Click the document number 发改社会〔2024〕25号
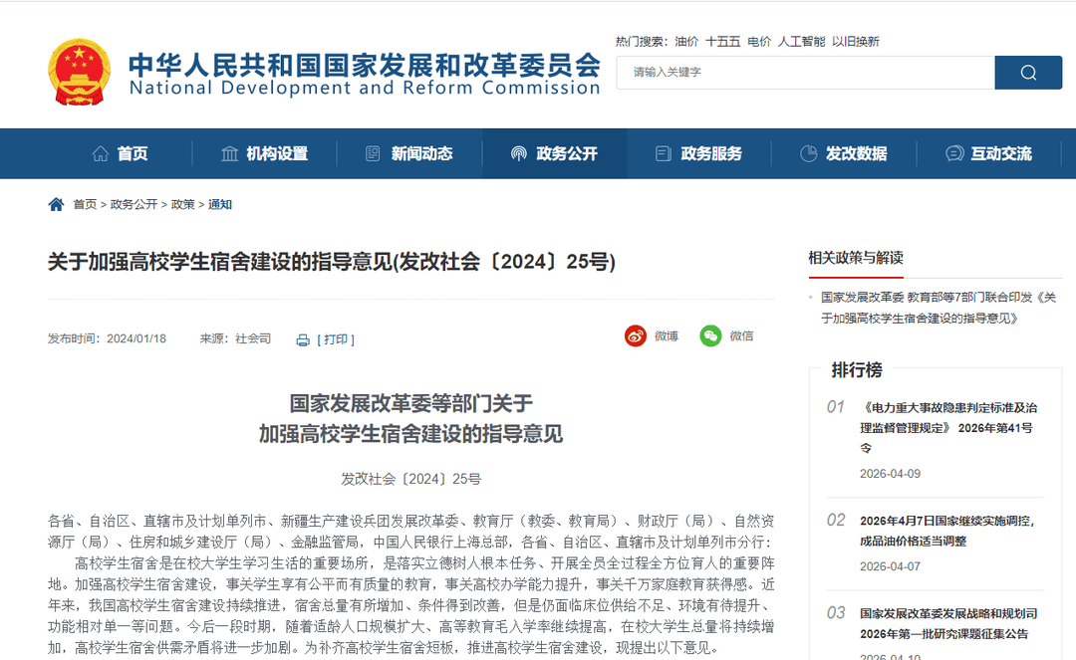The width and height of the screenshot is (1076, 660). [x=411, y=479]
